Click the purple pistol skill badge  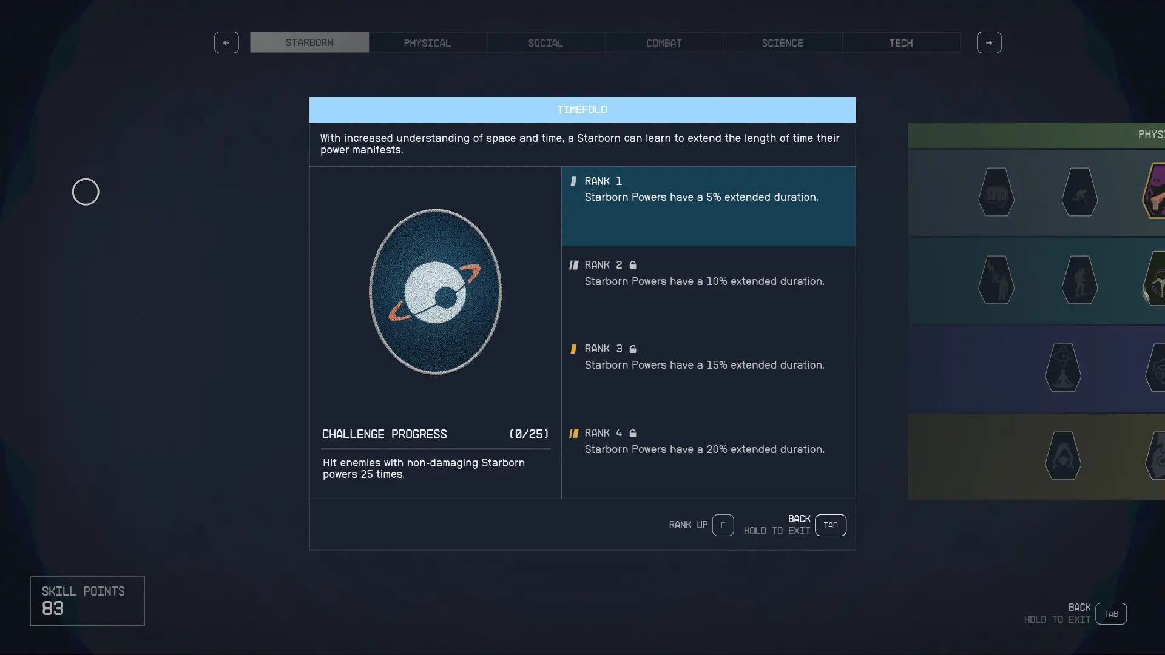(1155, 191)
